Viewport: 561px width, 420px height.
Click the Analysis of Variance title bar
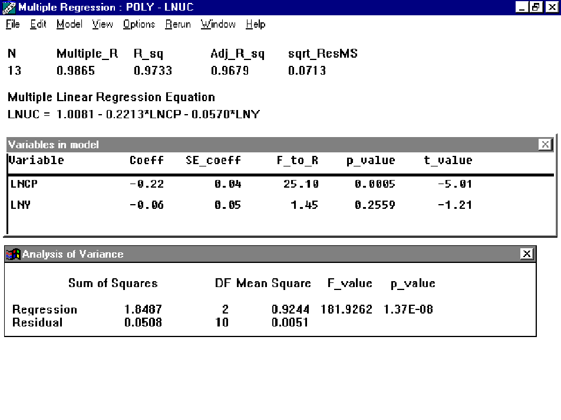point(270,254)
